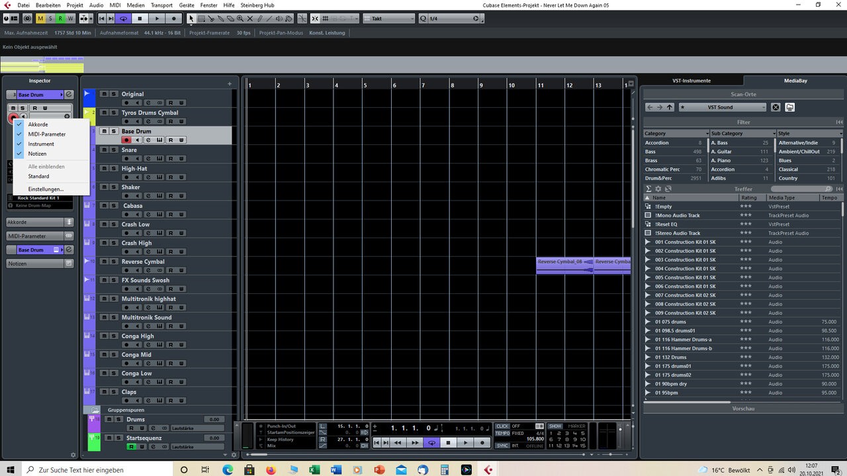Viewport: 847px width, 476px height.
Task: Open the Style column header dropdown
Action: click(x=810, y=134)
